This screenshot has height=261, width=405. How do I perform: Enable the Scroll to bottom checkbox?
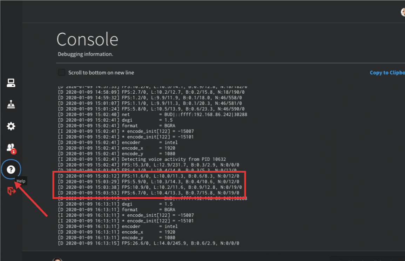62,72
